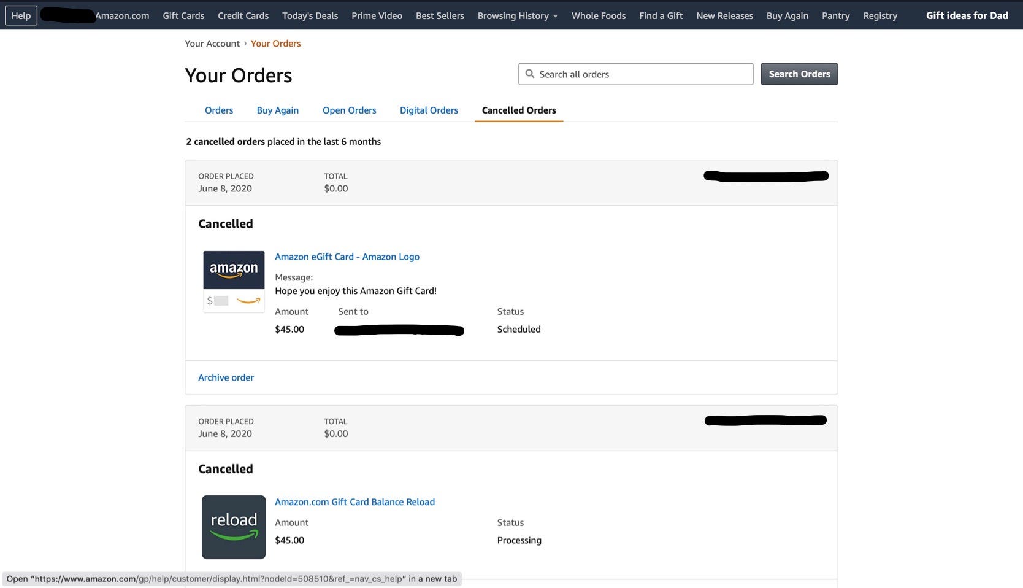Click the Gift ideas for Dad link
1023x588 pixels.
click(x=966, y=15)
